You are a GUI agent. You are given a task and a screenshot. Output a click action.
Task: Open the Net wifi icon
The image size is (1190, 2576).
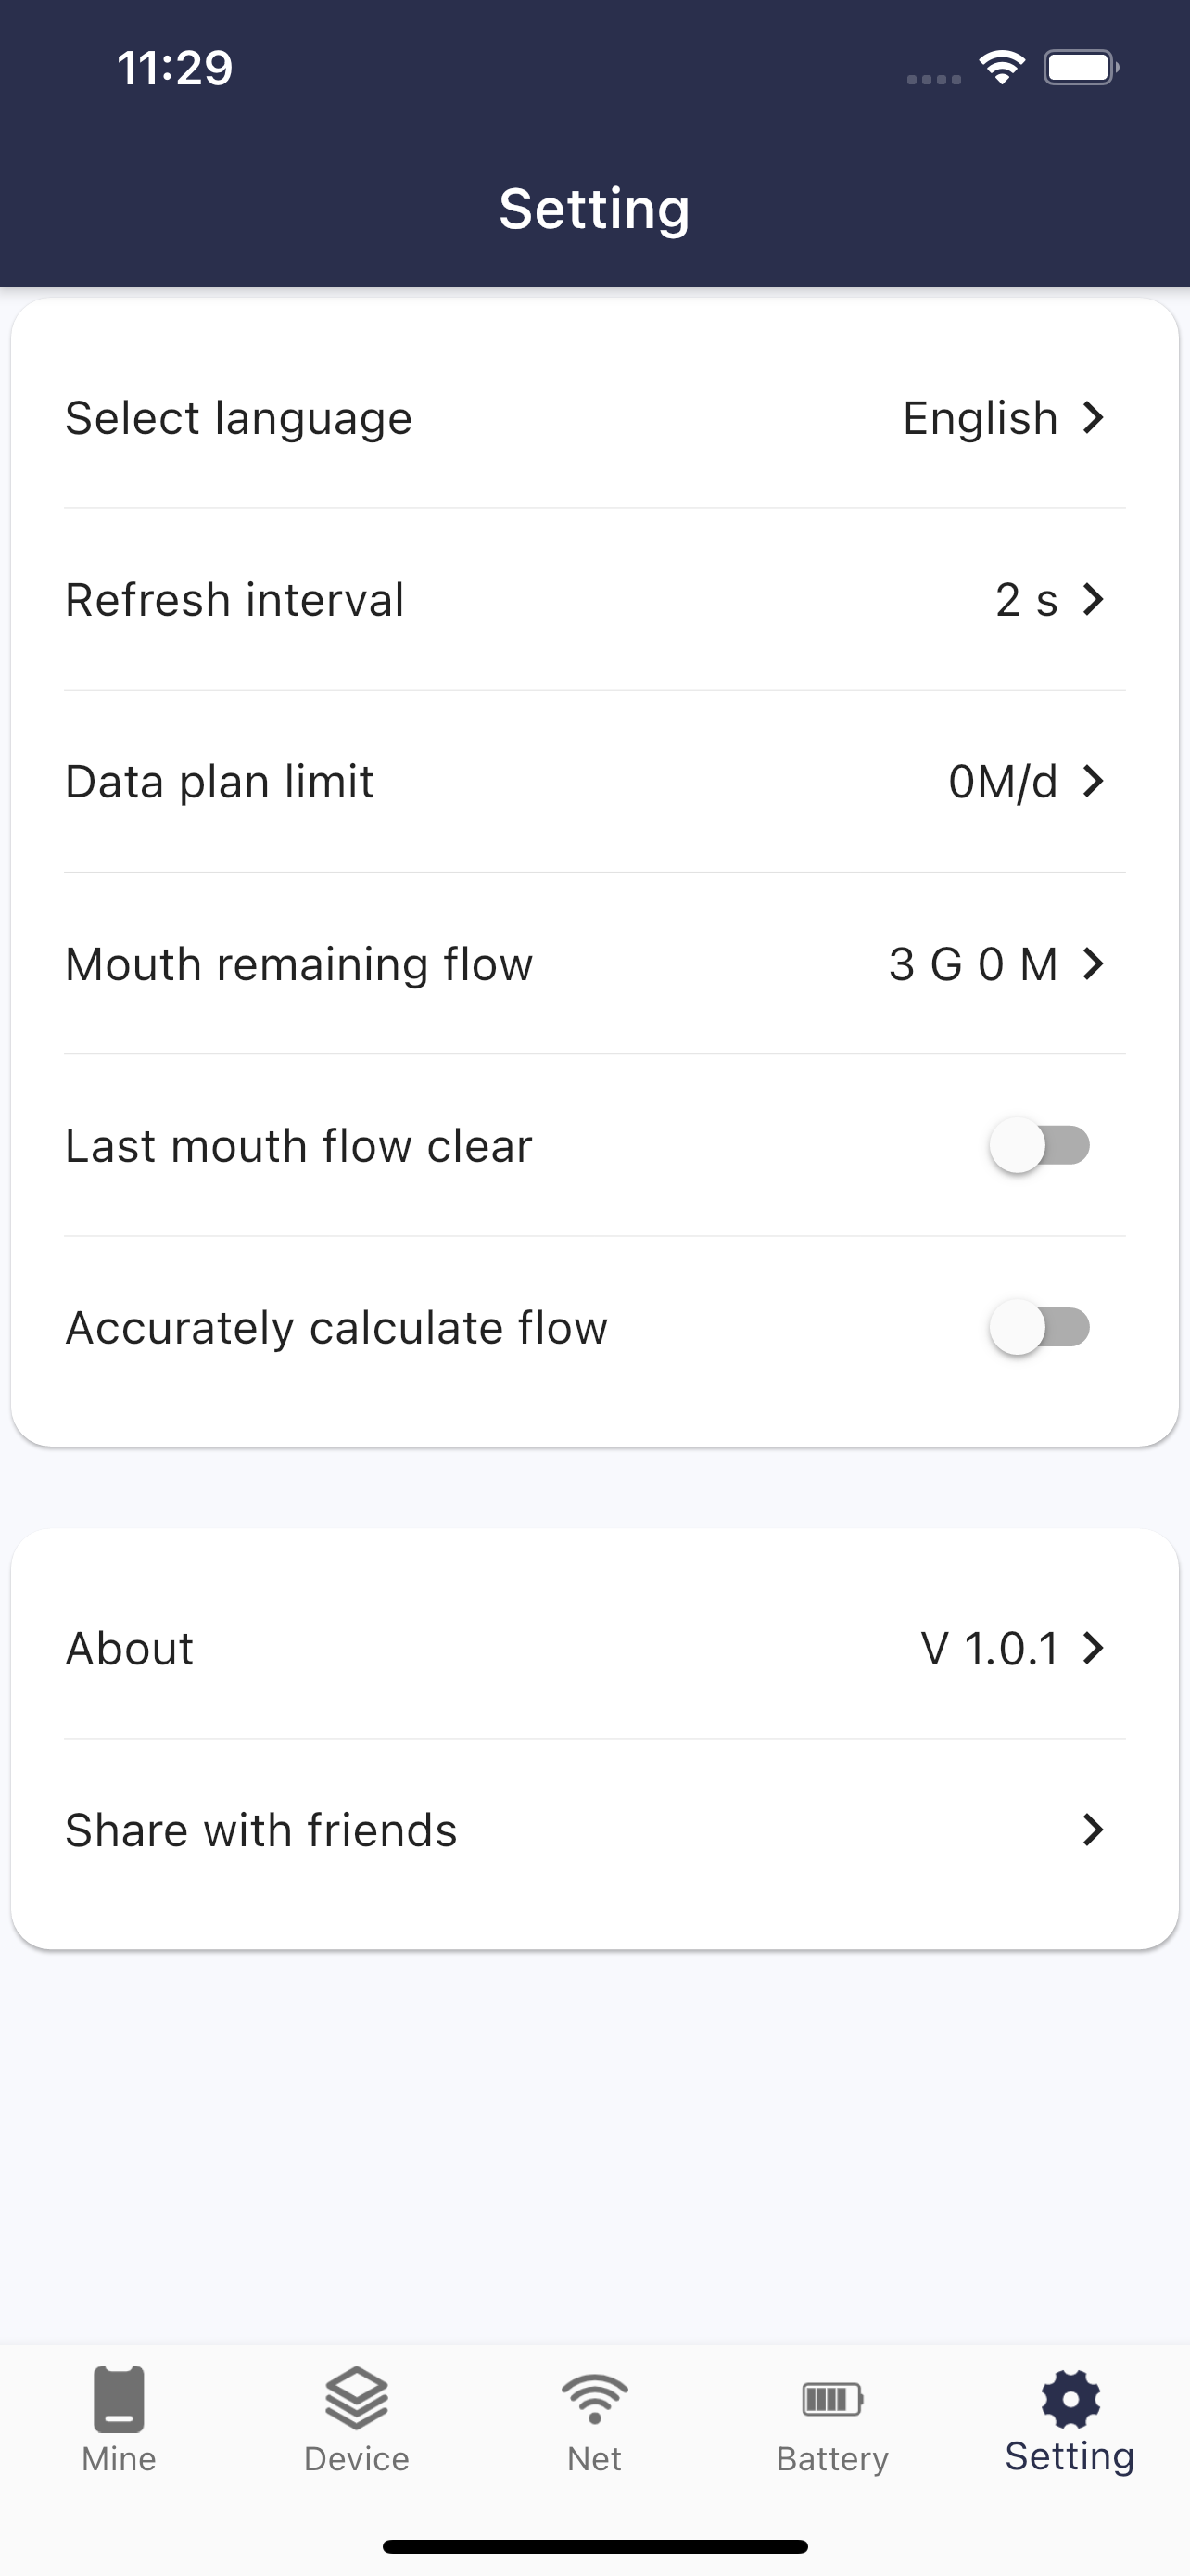[594, 2398]
